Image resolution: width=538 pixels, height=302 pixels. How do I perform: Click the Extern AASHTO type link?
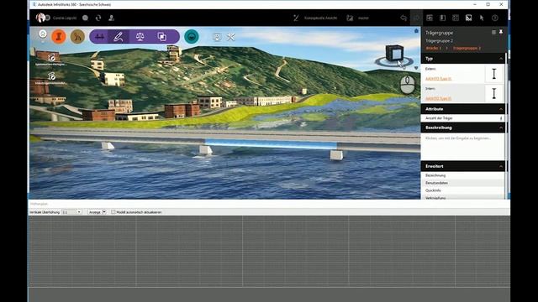click(438, 79)
